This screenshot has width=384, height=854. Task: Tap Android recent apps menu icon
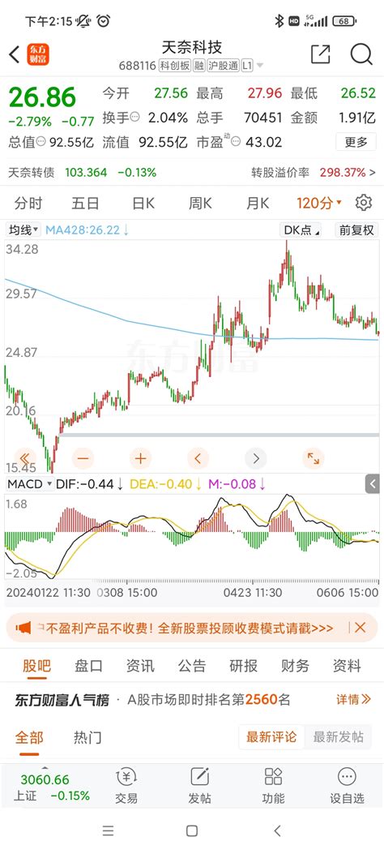109,830
